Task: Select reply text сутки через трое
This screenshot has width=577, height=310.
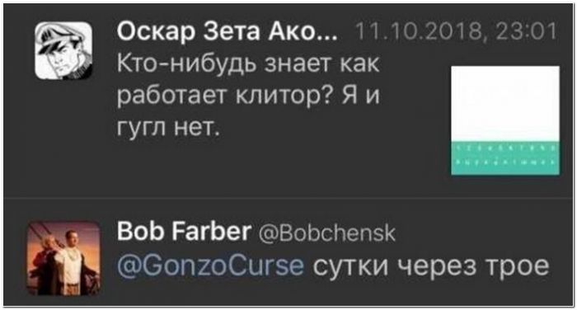Action: (x=431, y=265)
